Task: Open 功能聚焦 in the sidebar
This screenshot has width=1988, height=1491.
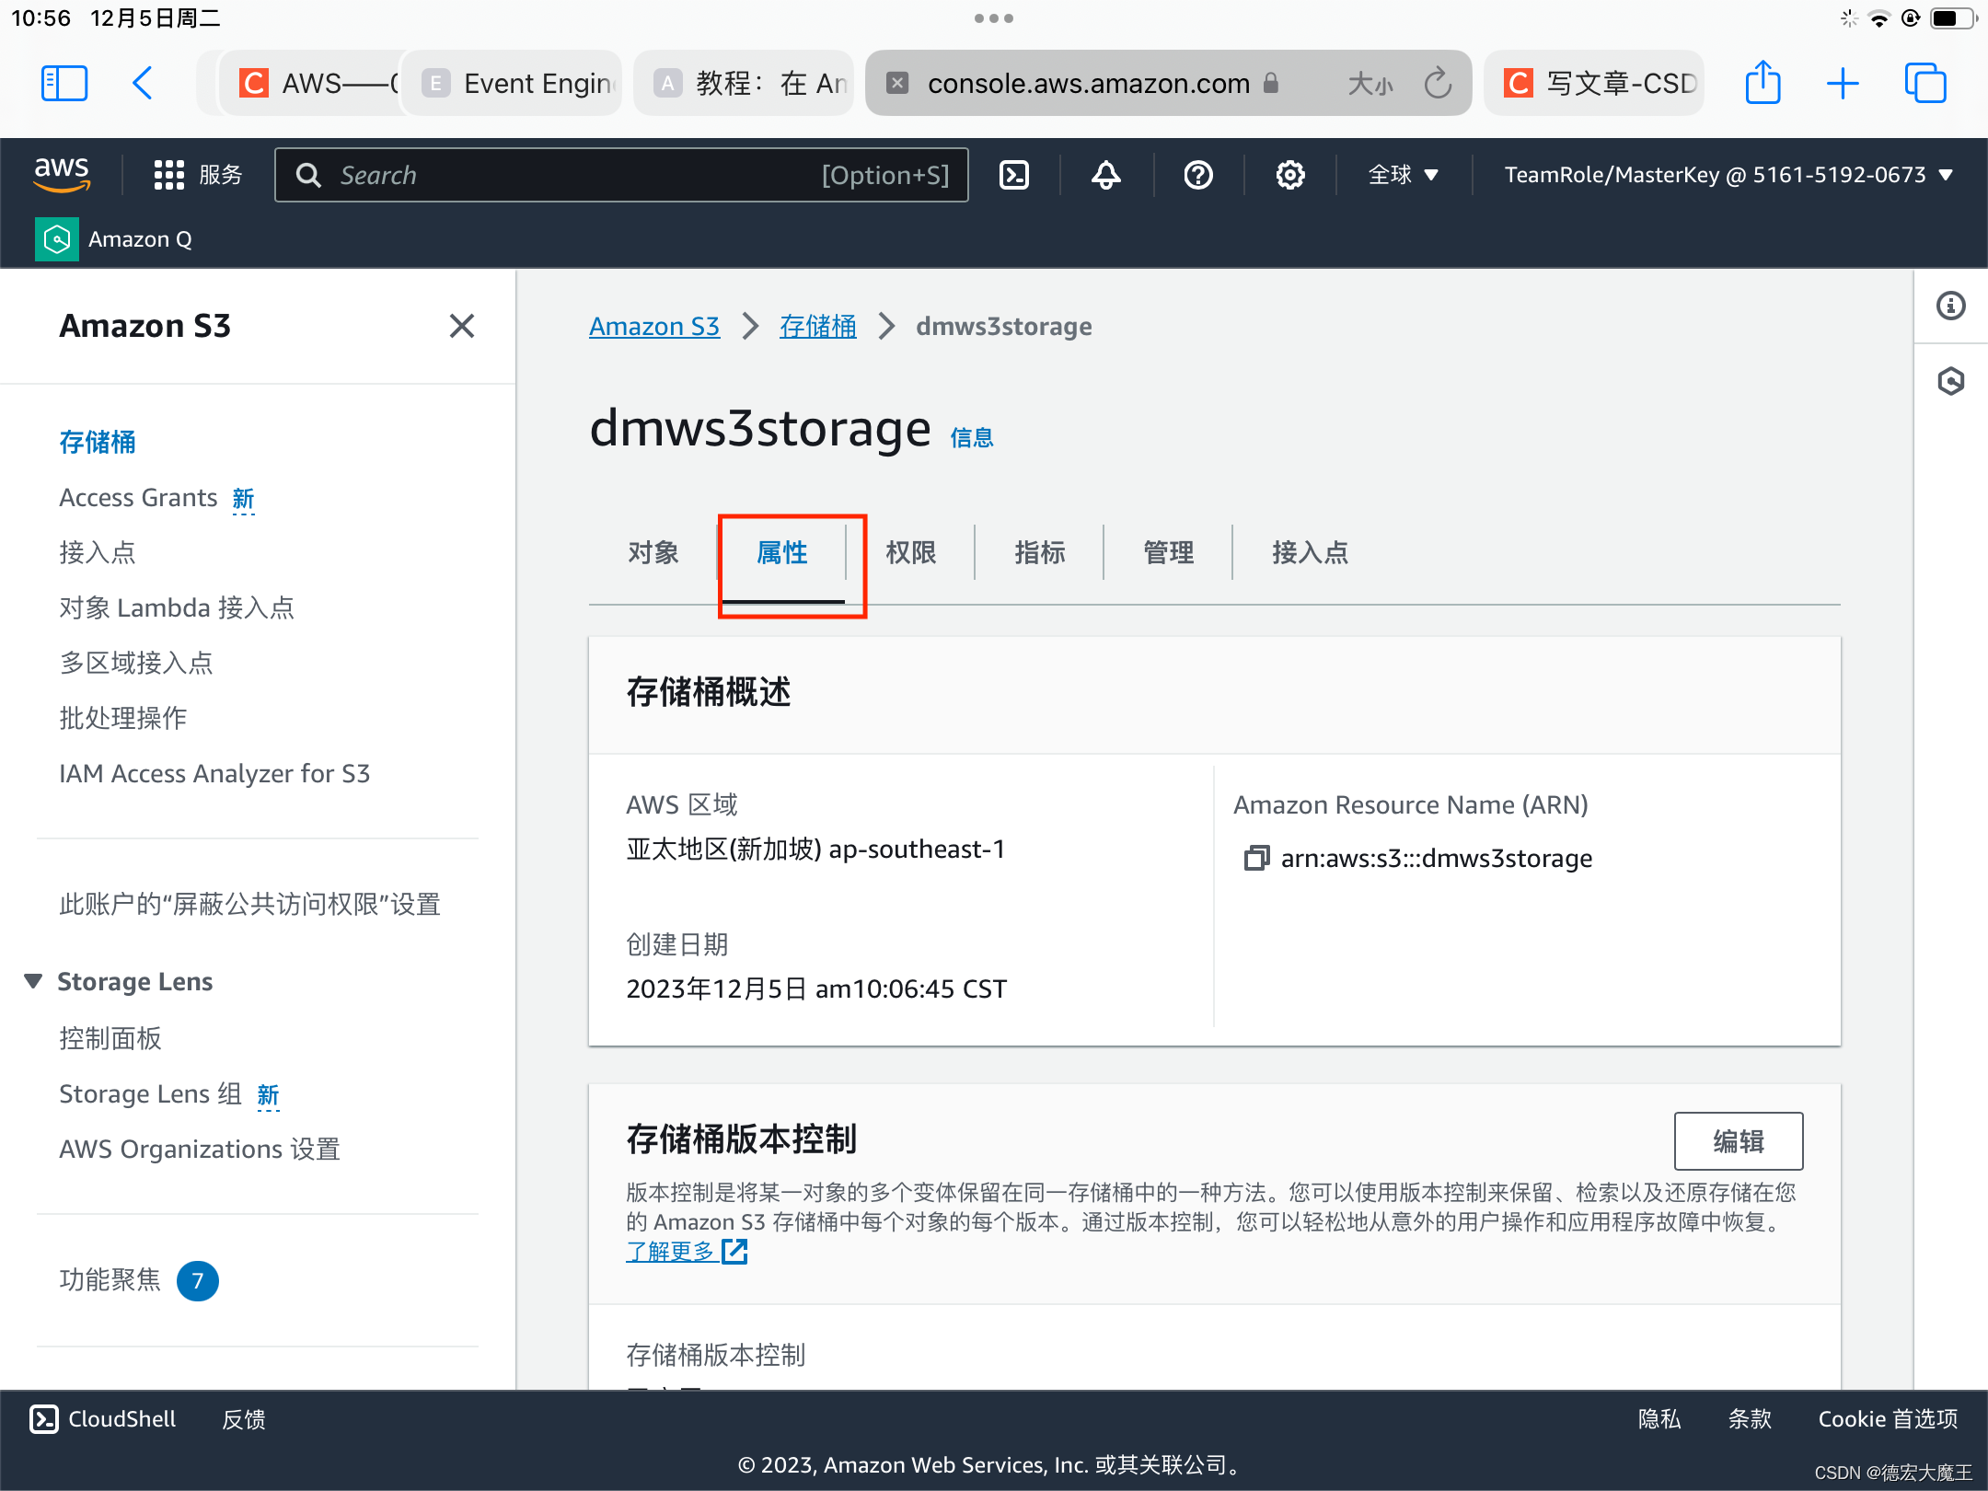Action: tap(110, 1279)
